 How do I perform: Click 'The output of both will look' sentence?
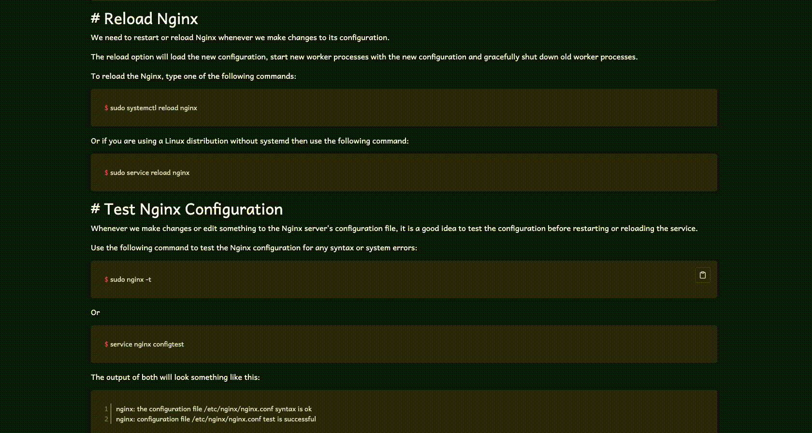click(x=175, y=377)
